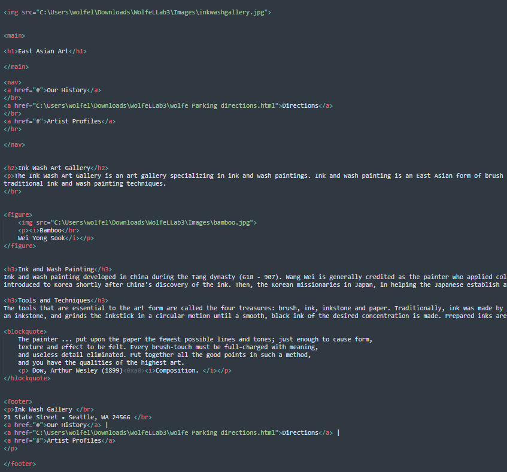Click the opening footer tag
This screenshot has height=472, width=507.
point(18,401)
